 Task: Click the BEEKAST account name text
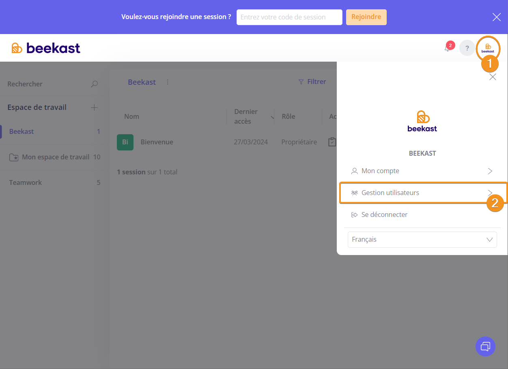pyautogui.click(x=422, y=154)
